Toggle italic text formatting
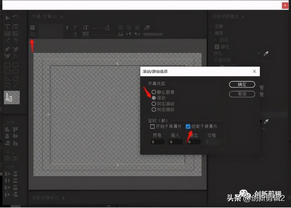291x208 pixels. 75,28
